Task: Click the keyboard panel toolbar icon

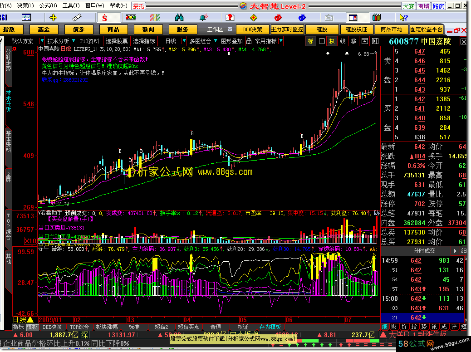Action: 26,18
